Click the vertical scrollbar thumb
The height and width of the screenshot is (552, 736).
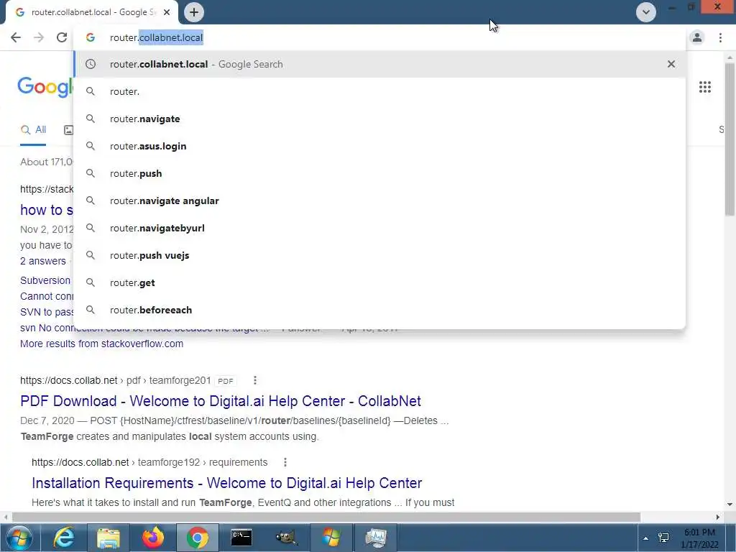coord(730,139)
